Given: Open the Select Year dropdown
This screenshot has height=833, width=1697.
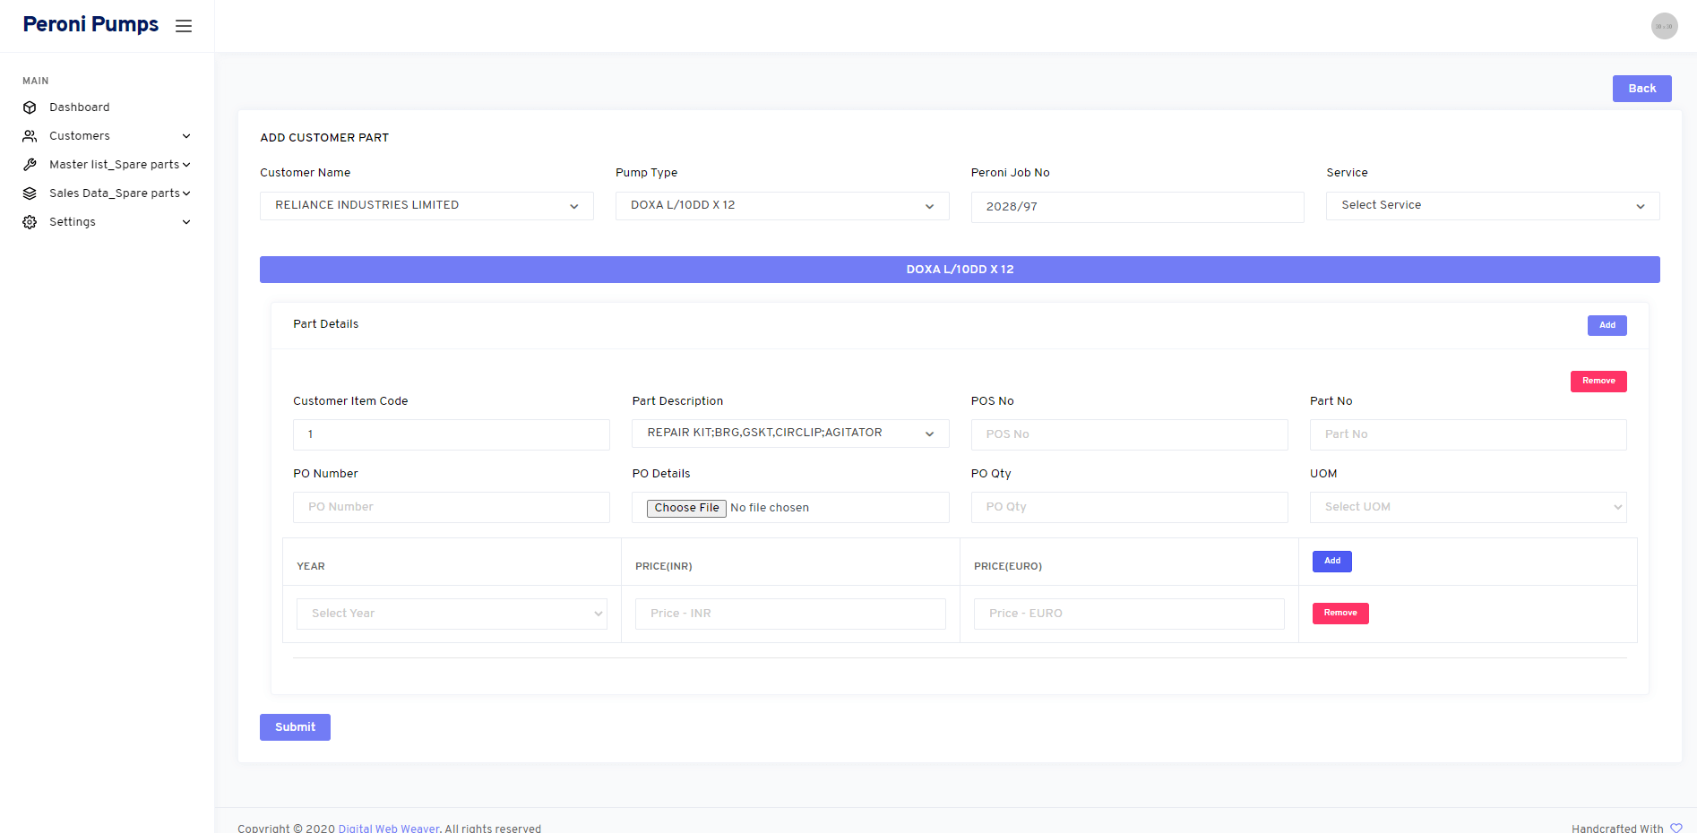Looking at the screenshot, I should pyautogui.click(x=452, y=614).
